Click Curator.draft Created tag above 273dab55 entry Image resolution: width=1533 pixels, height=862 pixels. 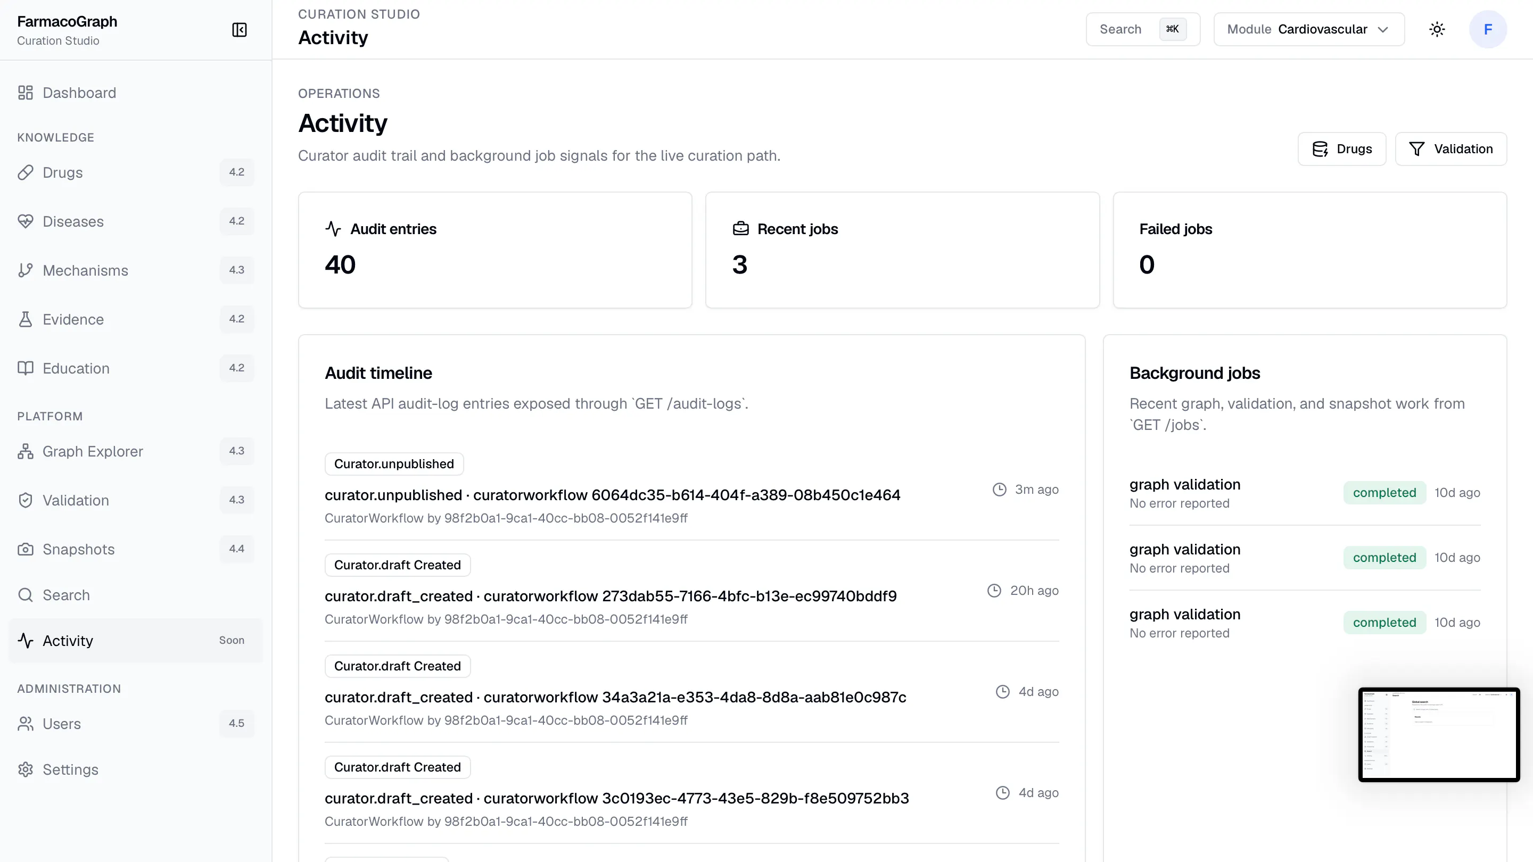tap(398, 565)
